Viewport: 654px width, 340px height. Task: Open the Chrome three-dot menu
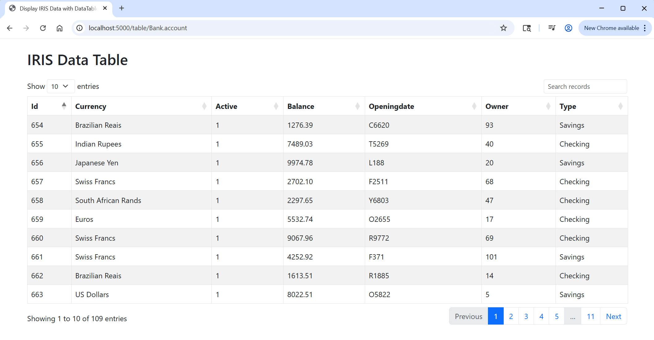[645, 28]
